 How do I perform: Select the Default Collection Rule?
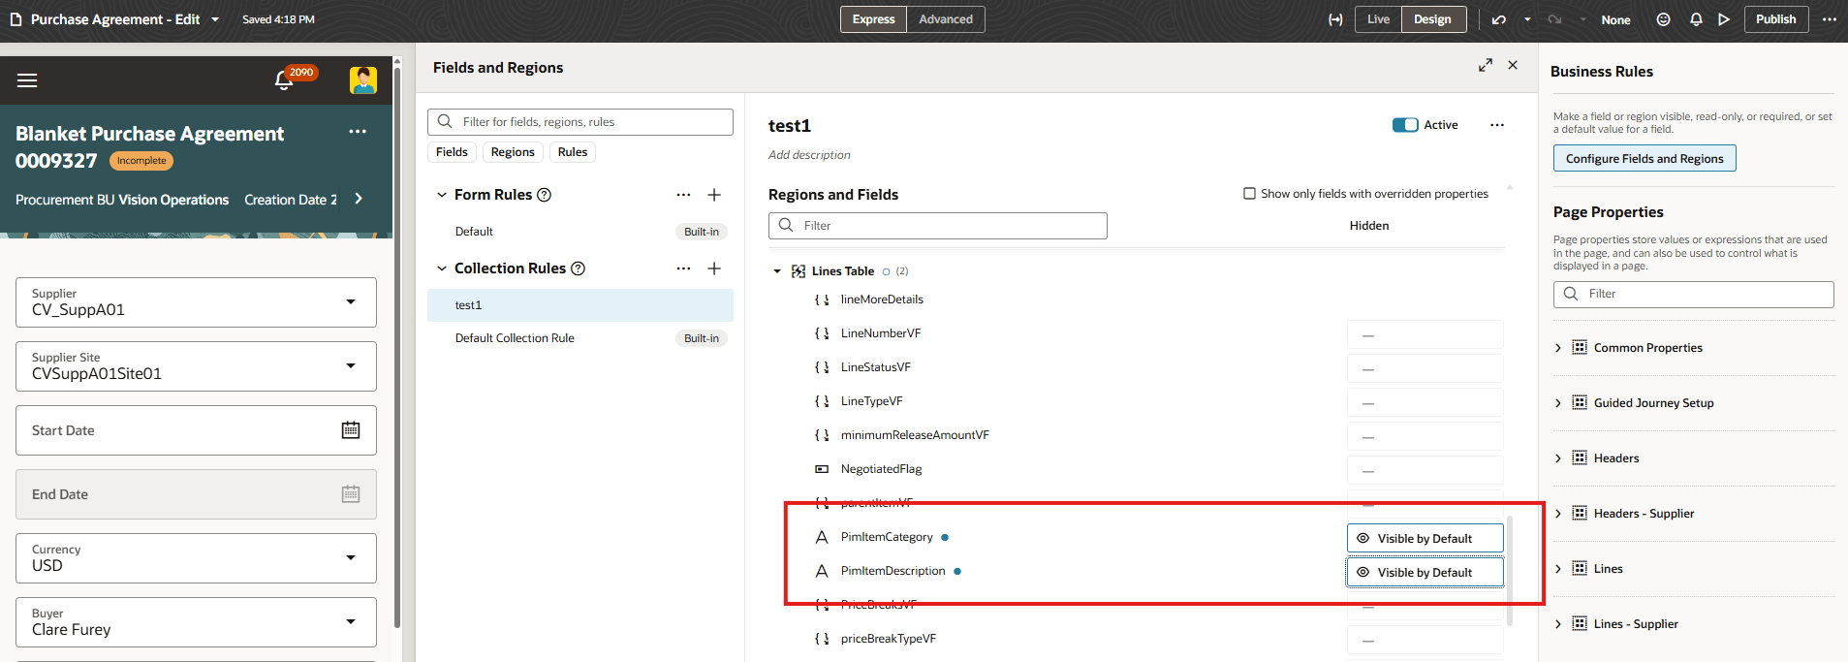click(x=579, y=338)
